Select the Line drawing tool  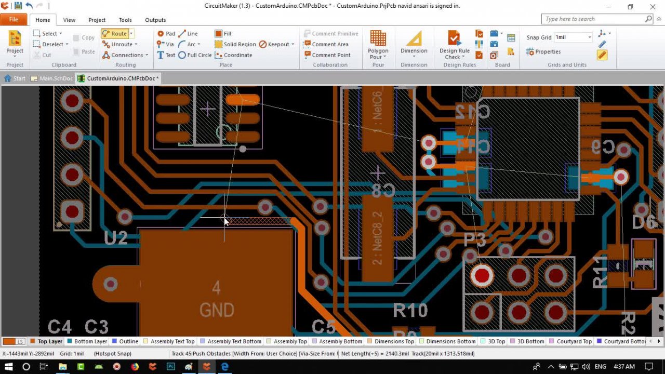188,33
